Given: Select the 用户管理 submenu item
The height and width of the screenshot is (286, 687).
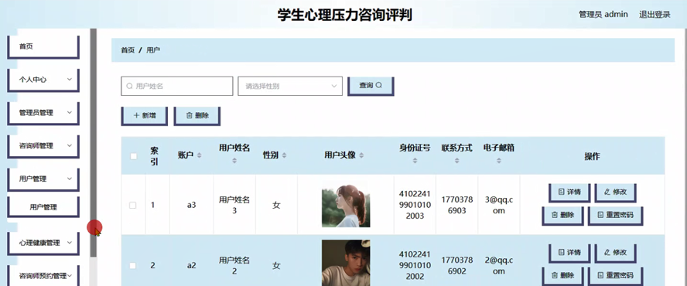Looking at the screenshot, I should click(43, 207).
